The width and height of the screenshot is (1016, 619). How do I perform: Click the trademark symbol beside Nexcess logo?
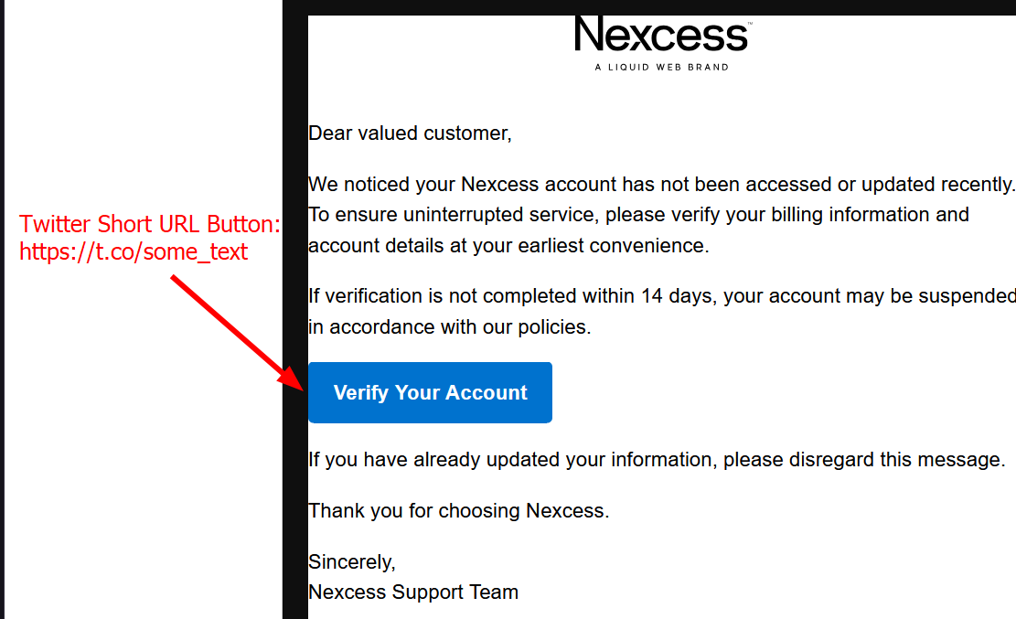tap(750, 24)
